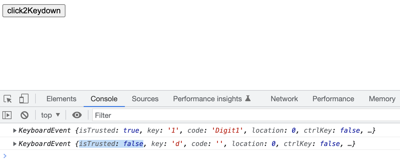This screenshot has width=400, height=162.
Task: Clear the console with the ban icon
Action: 25,115
